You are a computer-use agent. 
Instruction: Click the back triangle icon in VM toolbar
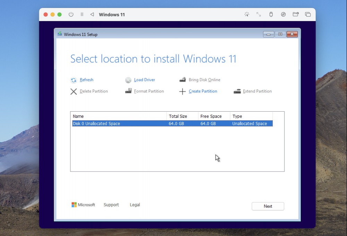coord(92,14)
